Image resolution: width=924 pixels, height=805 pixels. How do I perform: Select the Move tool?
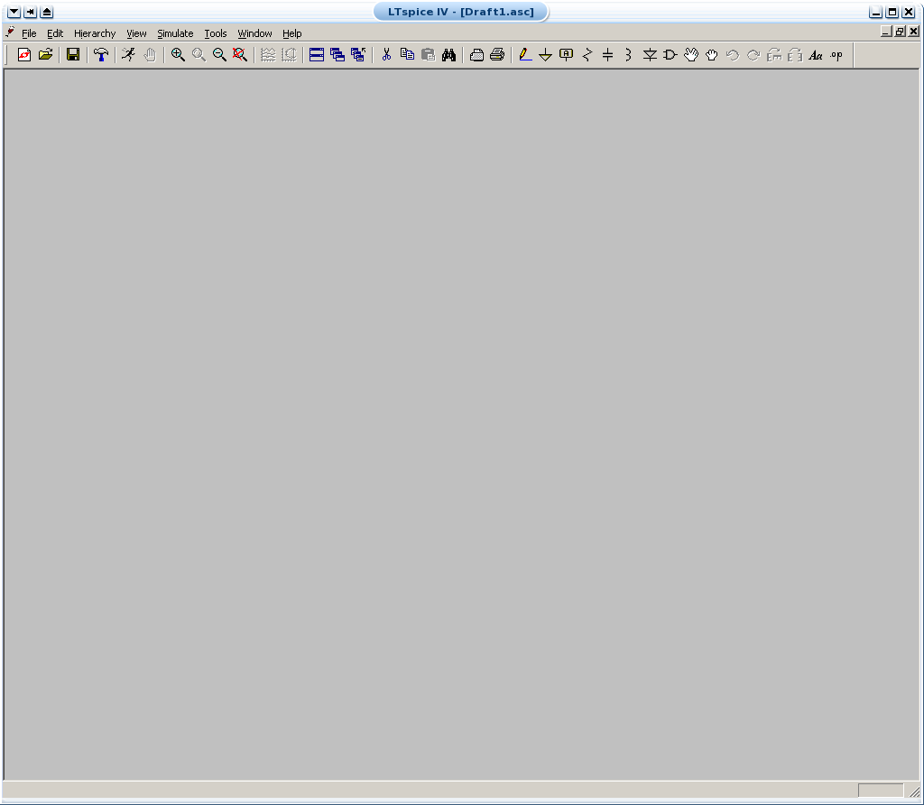pos(691,54)
